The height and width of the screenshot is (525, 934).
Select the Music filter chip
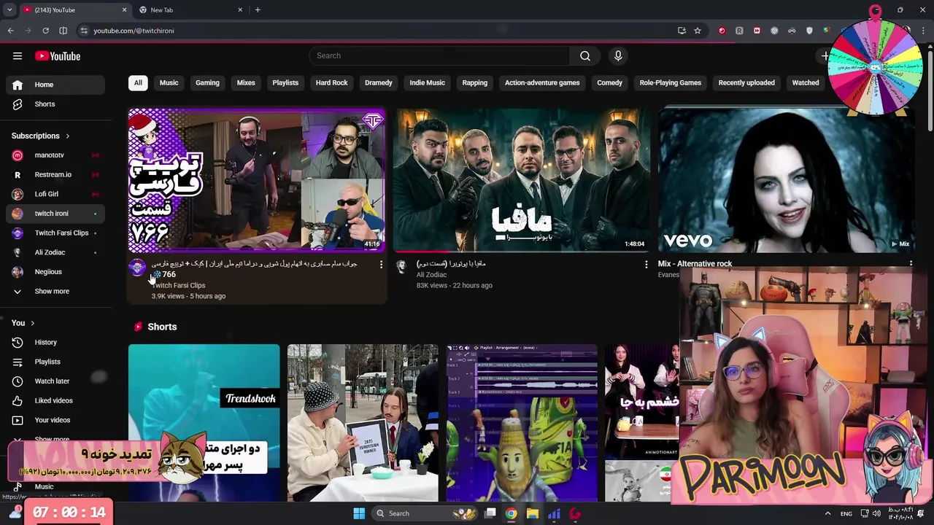(x=169, y=83)
